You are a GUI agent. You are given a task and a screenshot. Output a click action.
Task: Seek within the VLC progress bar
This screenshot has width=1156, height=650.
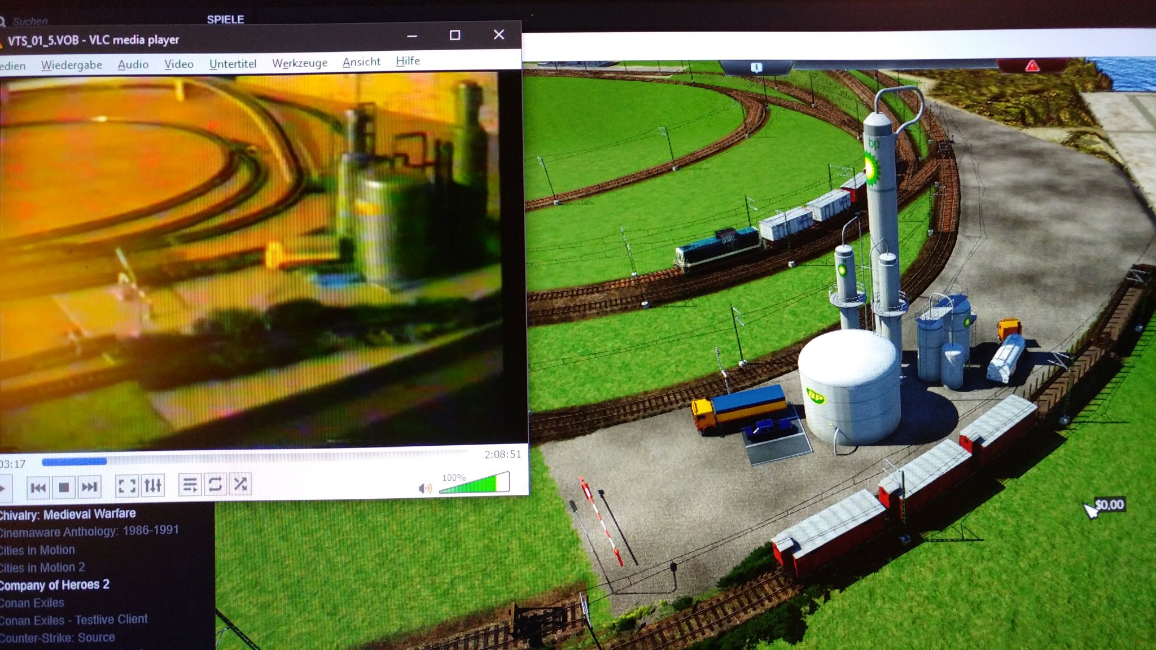254,457
